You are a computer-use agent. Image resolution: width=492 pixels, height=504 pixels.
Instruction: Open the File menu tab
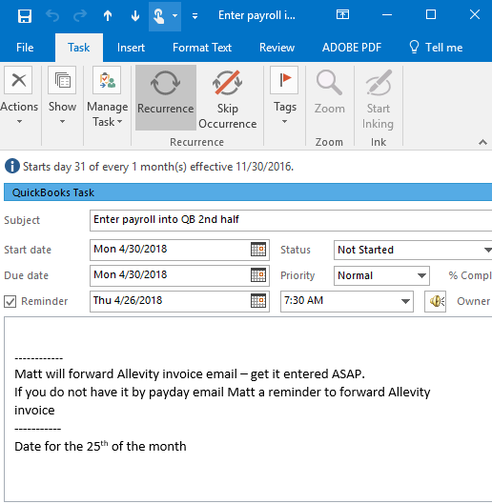point(25,48)
